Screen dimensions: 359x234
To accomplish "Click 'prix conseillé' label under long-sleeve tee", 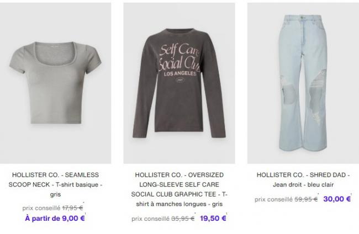I will [150, 219].
